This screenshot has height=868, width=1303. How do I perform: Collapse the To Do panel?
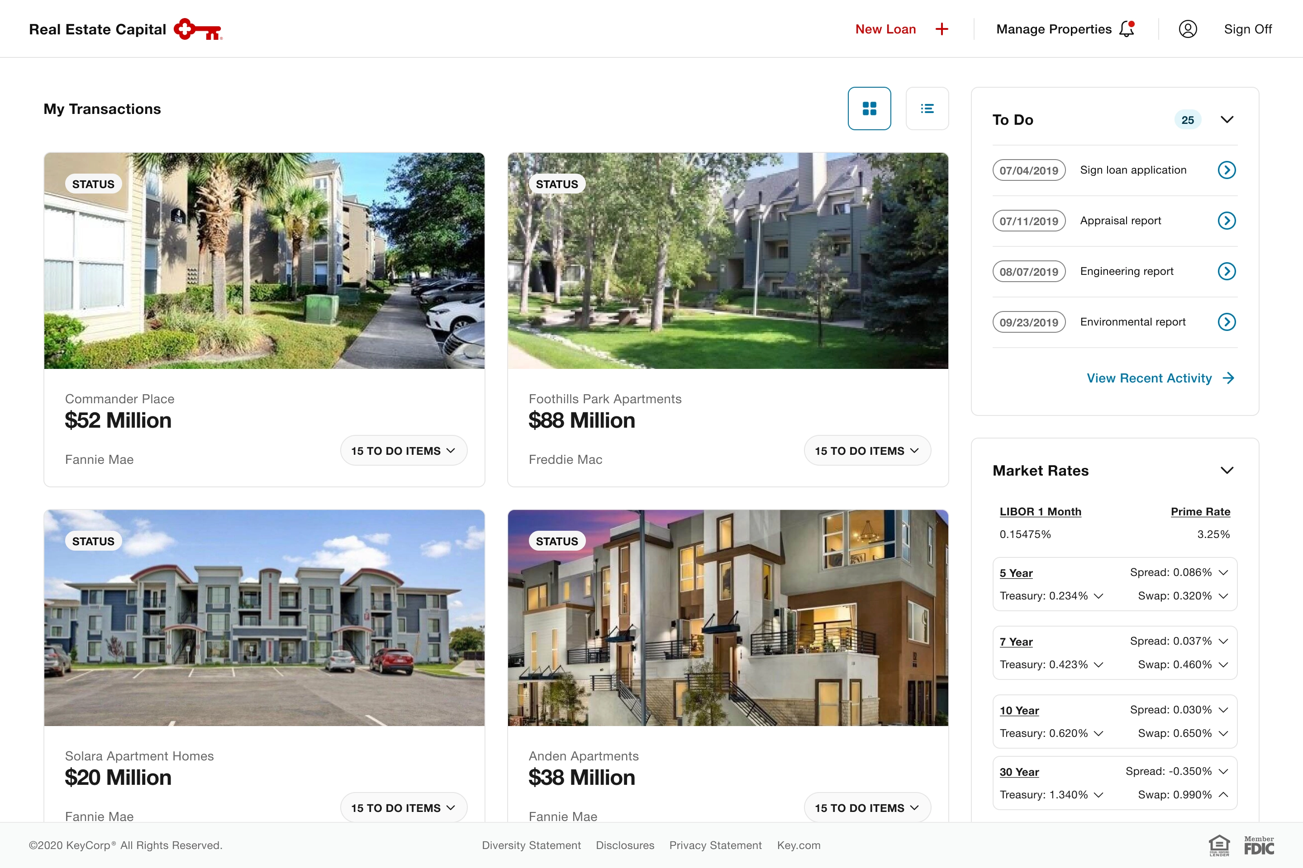[x=1227, y=119]
